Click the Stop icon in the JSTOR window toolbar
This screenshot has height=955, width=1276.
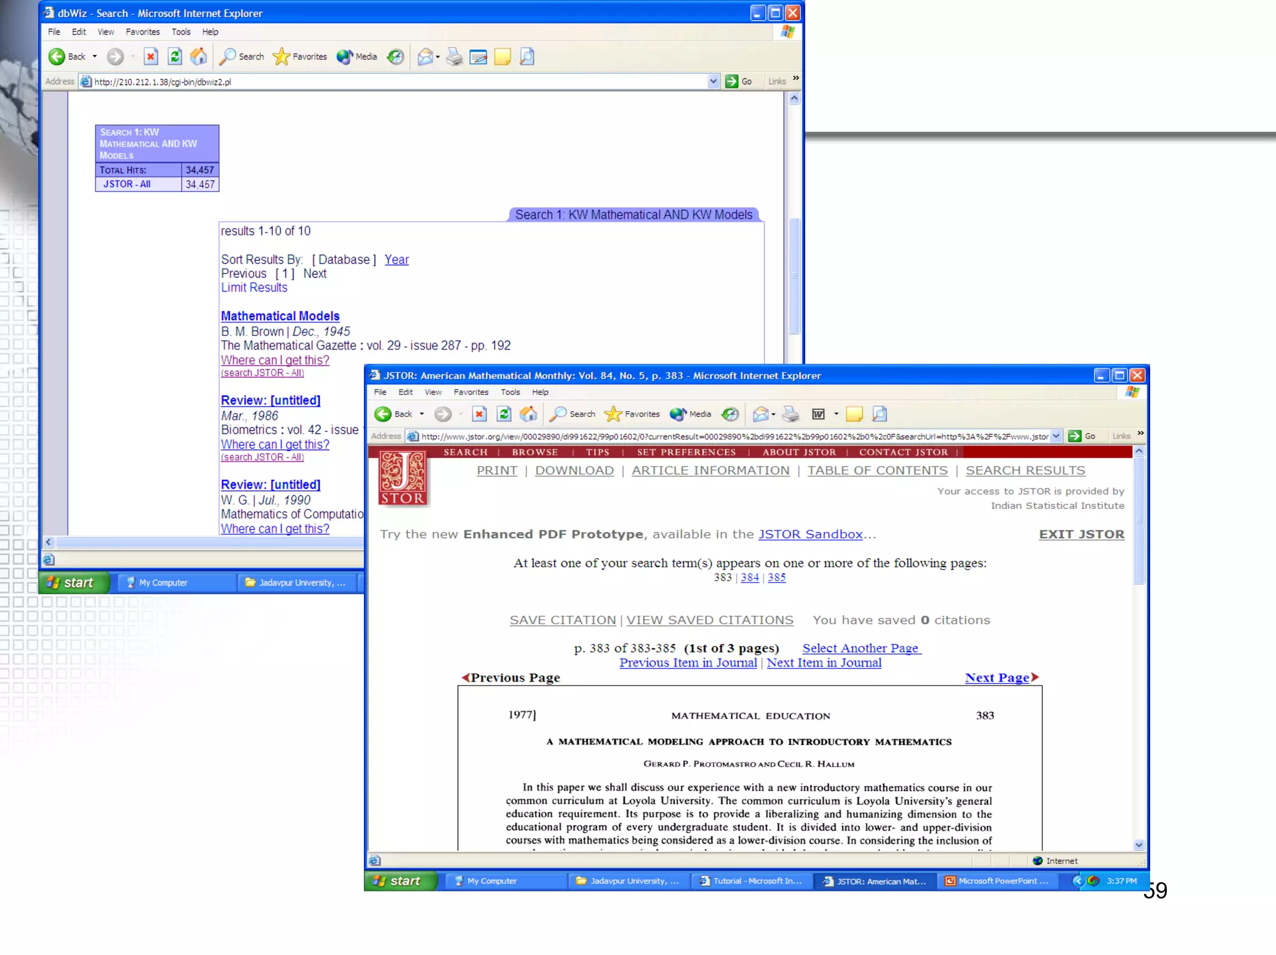click(x=479, y=414)
